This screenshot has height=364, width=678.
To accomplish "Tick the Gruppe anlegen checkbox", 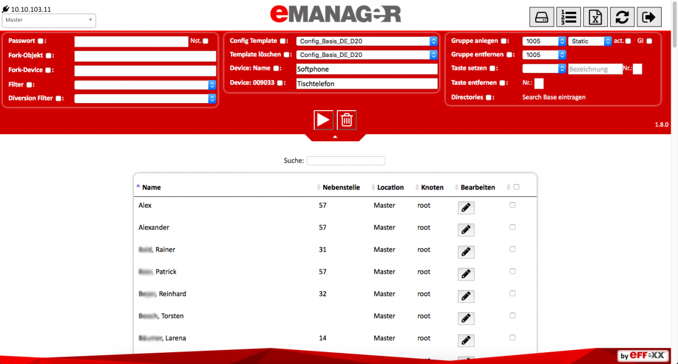I will click(503, 41).
